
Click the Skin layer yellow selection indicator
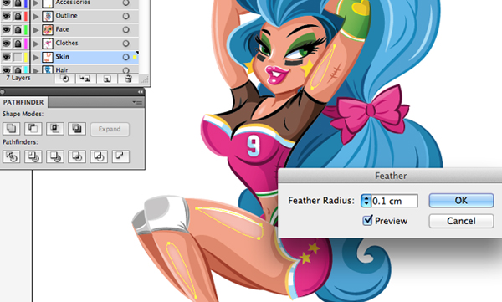[x=135, y=57]
